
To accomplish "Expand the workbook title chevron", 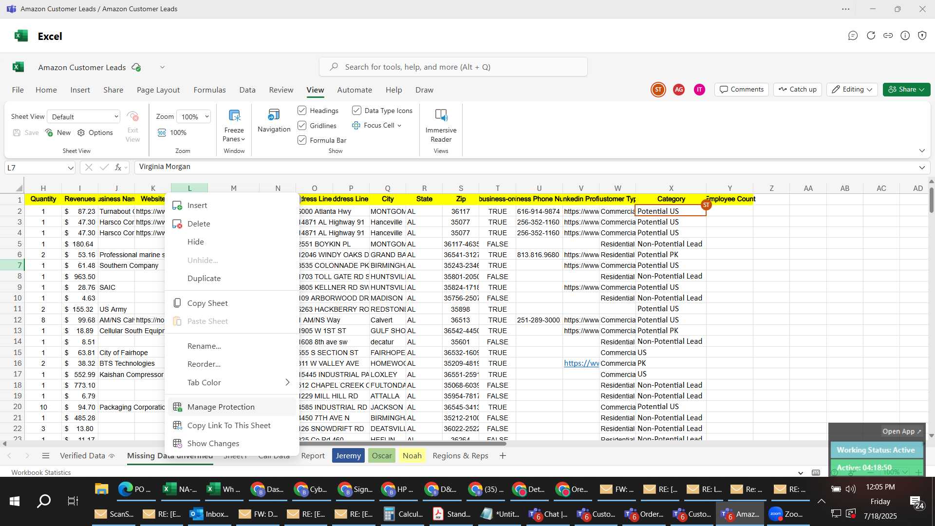I will [162, 67].
